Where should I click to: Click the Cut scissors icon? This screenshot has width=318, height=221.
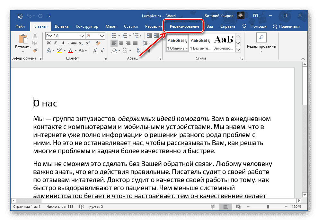(34, 35)
